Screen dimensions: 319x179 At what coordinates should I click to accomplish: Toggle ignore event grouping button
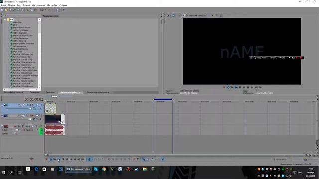pyautogui.click(x=163, y=159)
